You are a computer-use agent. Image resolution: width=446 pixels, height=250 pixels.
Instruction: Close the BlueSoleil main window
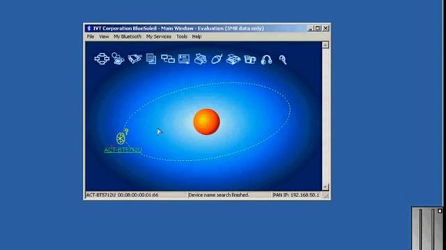pos(325,28)
